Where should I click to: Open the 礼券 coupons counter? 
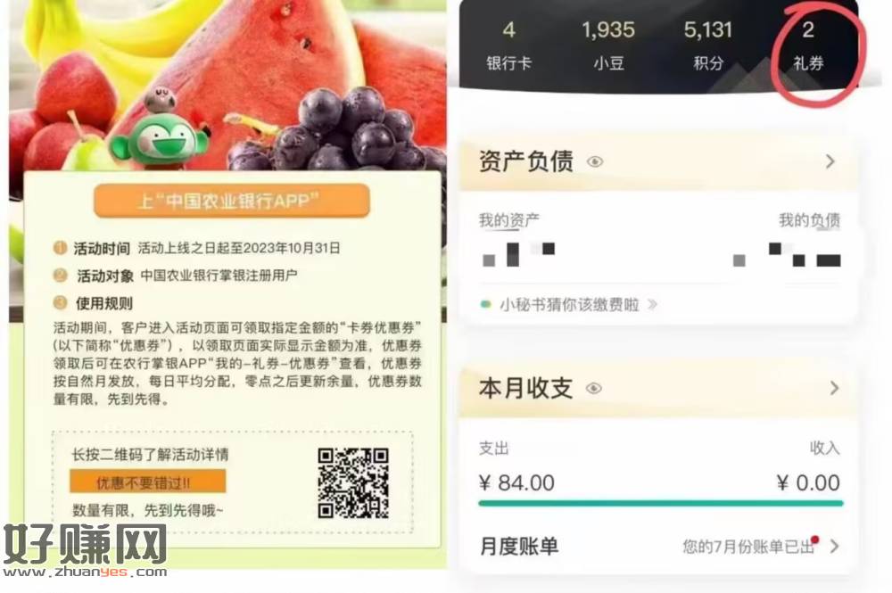point(808,46)
